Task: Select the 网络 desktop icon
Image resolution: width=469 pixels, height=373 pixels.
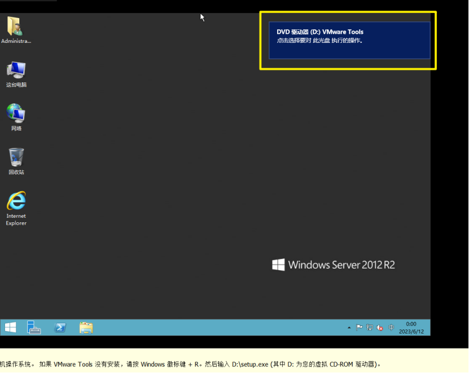Action: point(16,117)
